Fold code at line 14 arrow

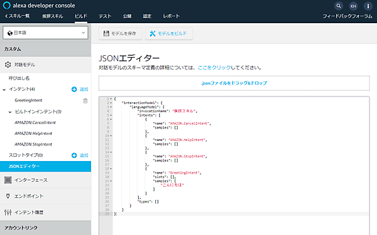click(x=111, y=152)
